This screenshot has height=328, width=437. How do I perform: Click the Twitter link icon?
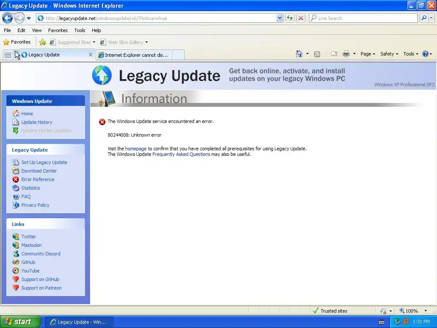[x=16, y=237]
